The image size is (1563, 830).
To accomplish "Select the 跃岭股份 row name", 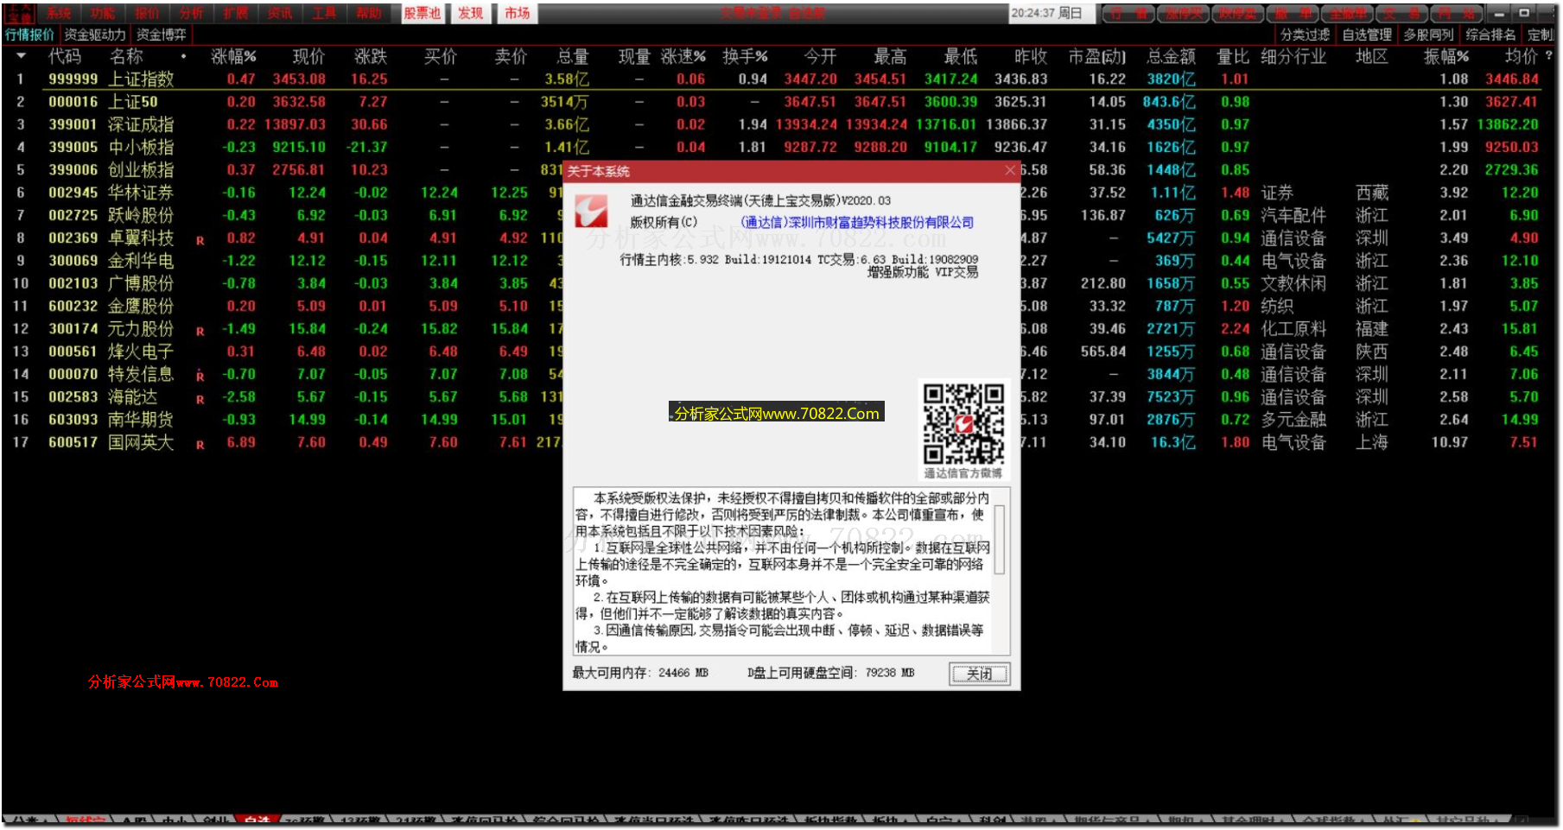I will click(x=141, y=215).
